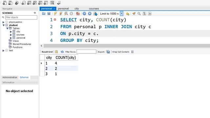Click the error marker on line 1
This screenshot has height=118, width=210.
(x=55, y=20)
